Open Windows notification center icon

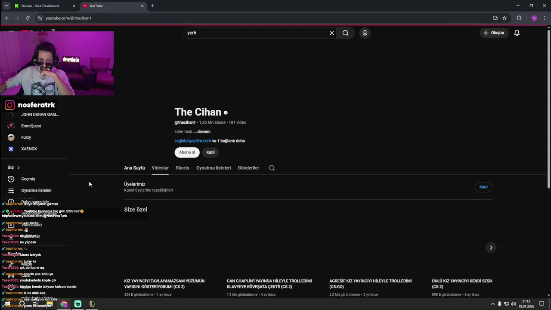click(542, 304)
